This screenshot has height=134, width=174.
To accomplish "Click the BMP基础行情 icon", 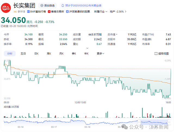I will [28, 12].
